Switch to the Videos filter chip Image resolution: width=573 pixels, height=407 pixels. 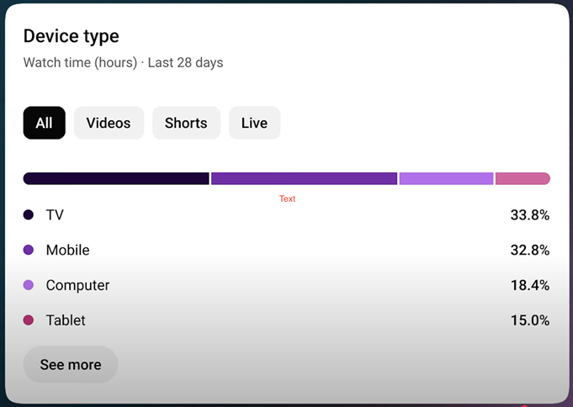point(109,123)
